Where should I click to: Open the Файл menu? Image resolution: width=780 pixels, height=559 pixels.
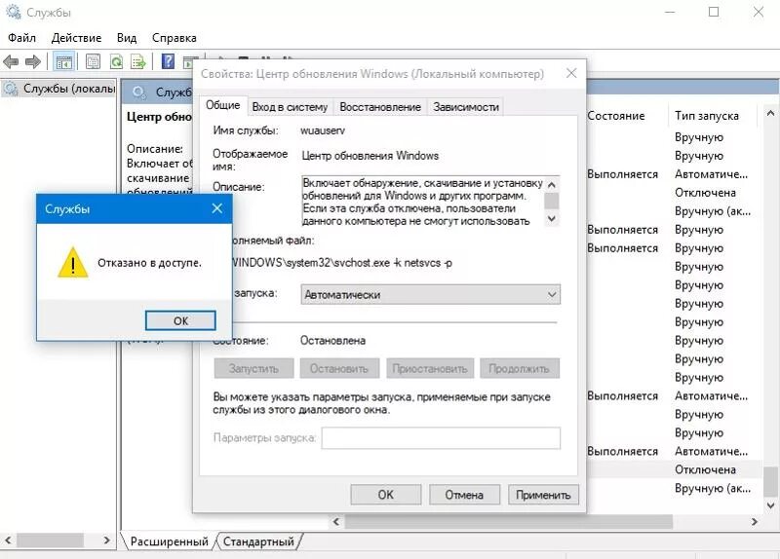[x=21, y=38]
